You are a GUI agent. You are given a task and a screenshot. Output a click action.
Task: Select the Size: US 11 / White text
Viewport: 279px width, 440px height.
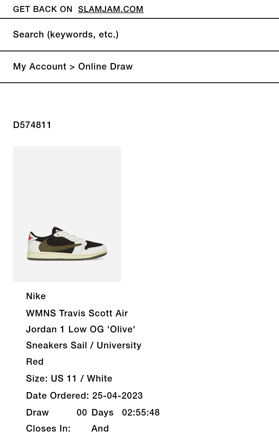pyautogui.click(x=69, y=378)
